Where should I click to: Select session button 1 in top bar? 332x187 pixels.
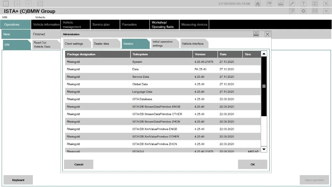click(6, 4)
